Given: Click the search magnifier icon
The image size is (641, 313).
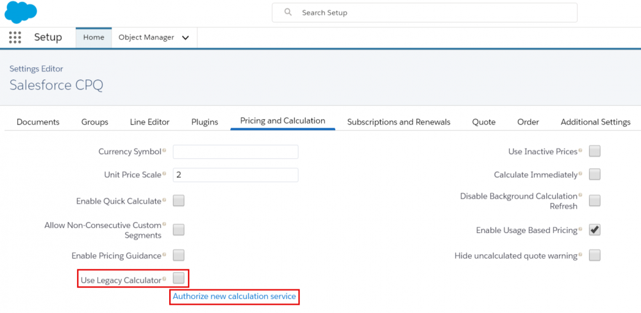Looking at the screenshot, I should [288, 12].
